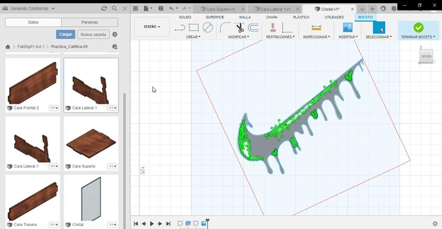Open data panel settings gear

click(x=115, y=34)
